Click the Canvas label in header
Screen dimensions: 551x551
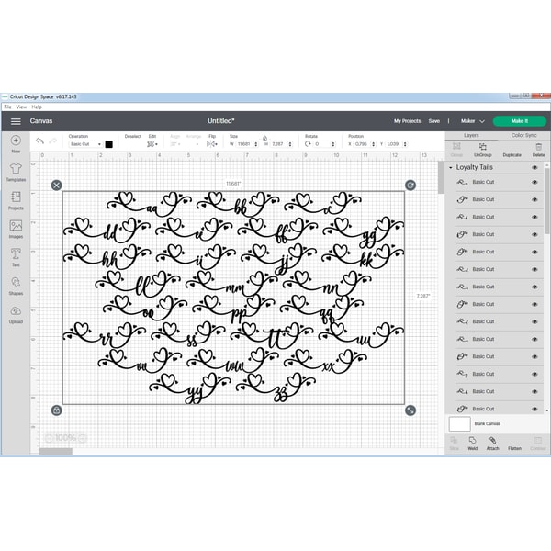click(41, 121)
